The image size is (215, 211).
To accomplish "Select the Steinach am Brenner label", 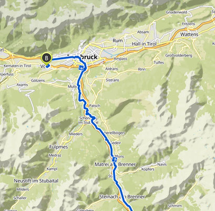I will coord(122,197).
